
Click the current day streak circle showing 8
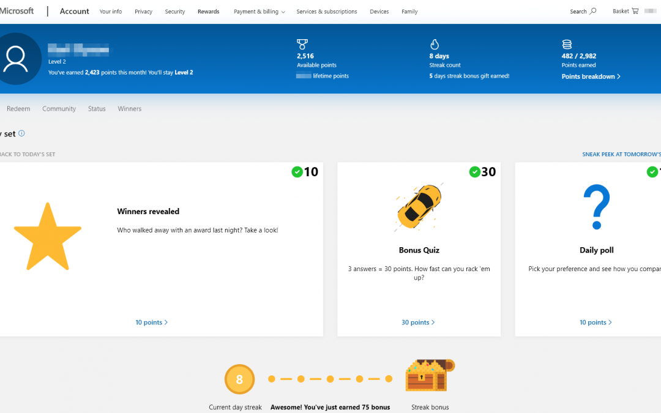tap(239, 379)
